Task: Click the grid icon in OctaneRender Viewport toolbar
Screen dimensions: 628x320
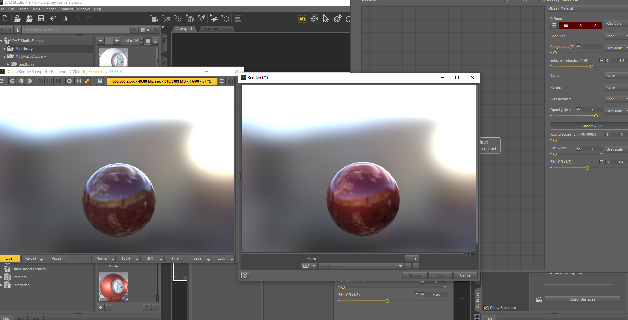Action: coord(78,81)
